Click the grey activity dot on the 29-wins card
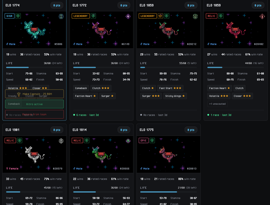270x205 pixels. [x=141, y=115]
